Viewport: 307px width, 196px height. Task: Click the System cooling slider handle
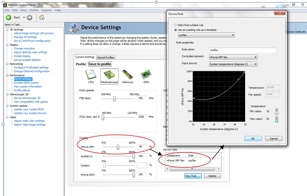(104, 165)
